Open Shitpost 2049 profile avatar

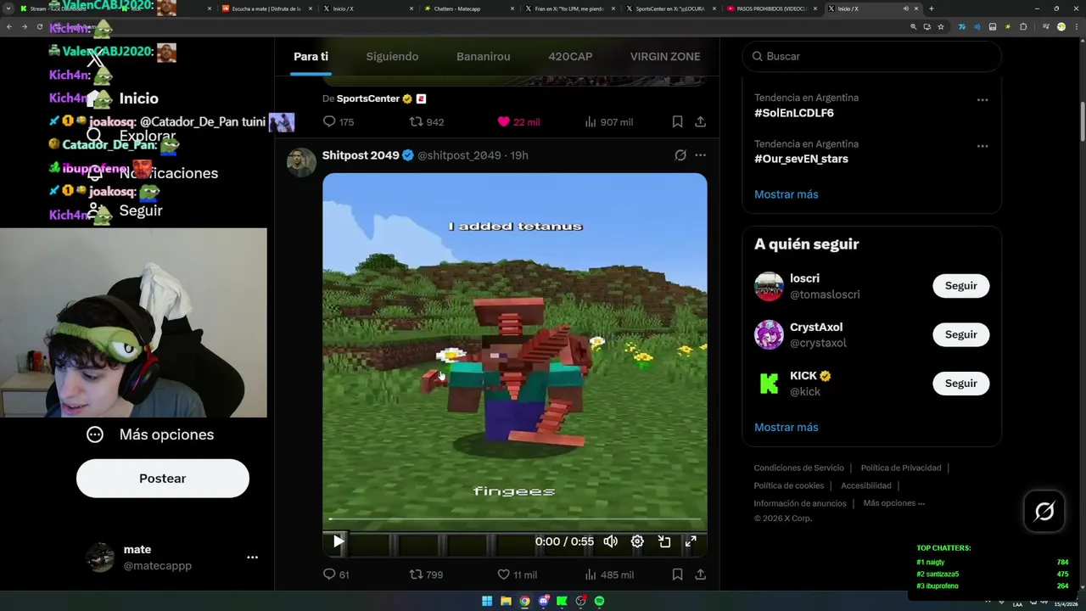(301, 161)
